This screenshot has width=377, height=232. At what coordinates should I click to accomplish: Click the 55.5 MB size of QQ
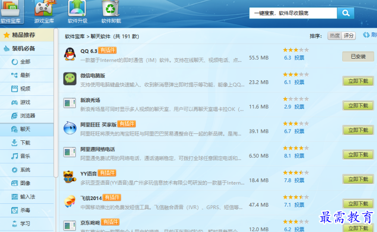point(259,58)
